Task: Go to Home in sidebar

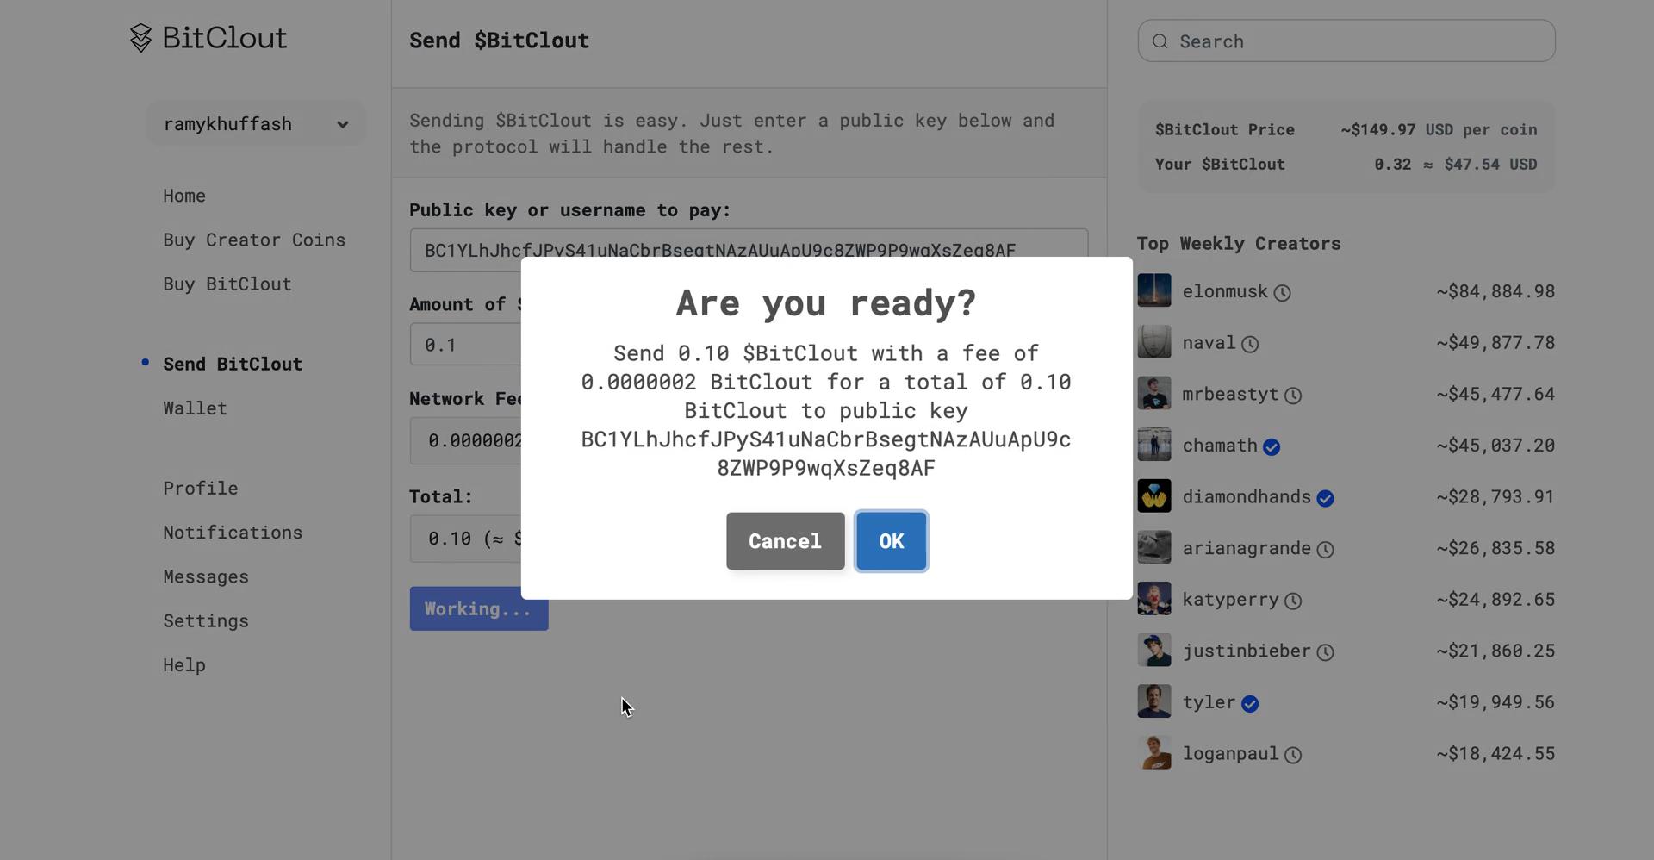Action: [184, 196]
